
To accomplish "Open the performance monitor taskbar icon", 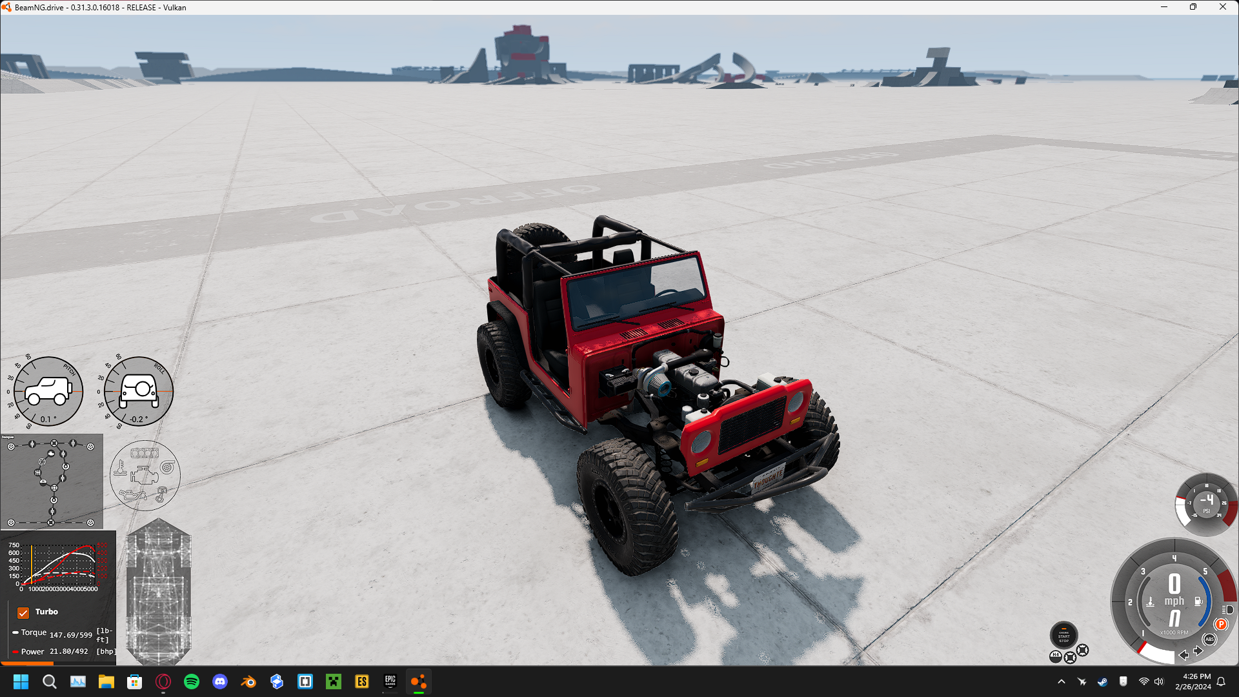I will tap(77, 682).
